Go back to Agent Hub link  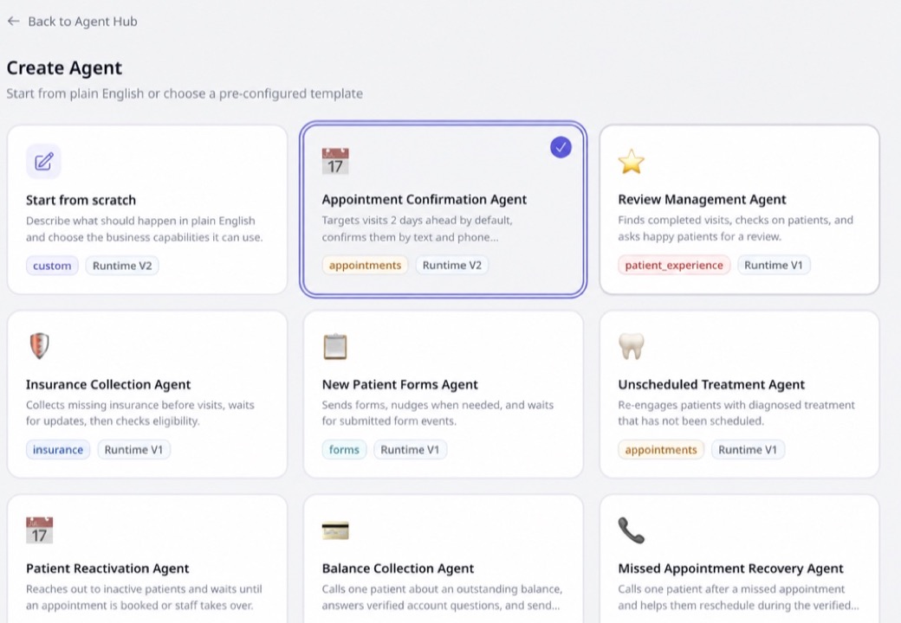point(82,22)
